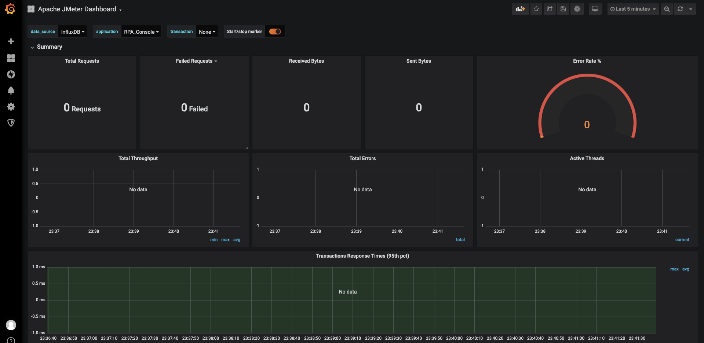This screenshot has height=343, width=704.
Task: Open the user profile avatar
Action: click(11, 325)
